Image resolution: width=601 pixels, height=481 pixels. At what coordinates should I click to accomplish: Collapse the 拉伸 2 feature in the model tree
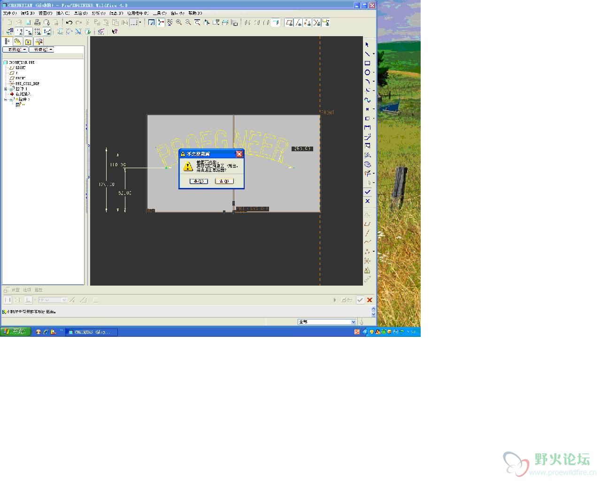6,100
